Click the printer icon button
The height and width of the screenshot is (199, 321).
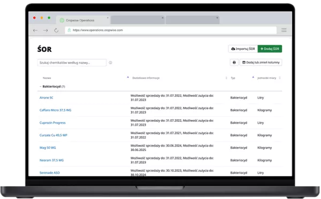234,63
